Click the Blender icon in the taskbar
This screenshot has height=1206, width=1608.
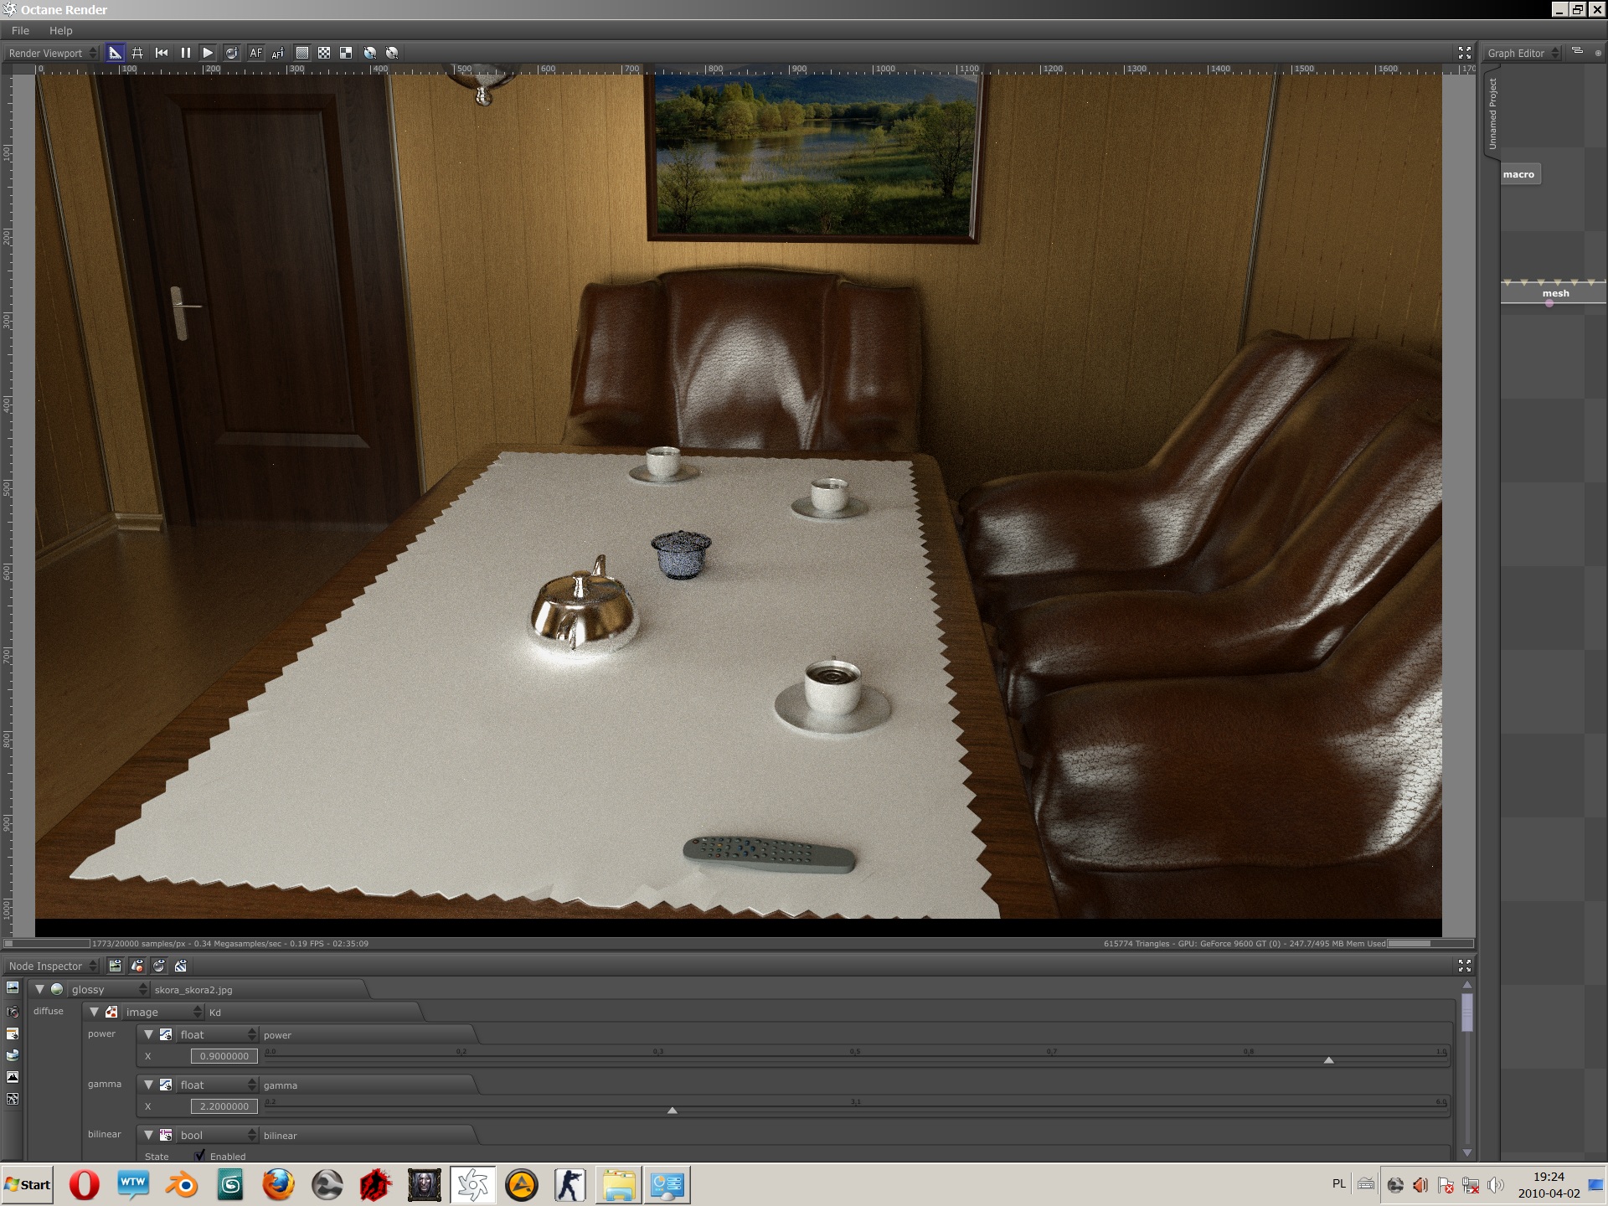tap(182, 1185)
